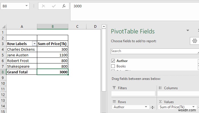Select column C header
This screenshot has height=113, width=199.
[77, 27]
